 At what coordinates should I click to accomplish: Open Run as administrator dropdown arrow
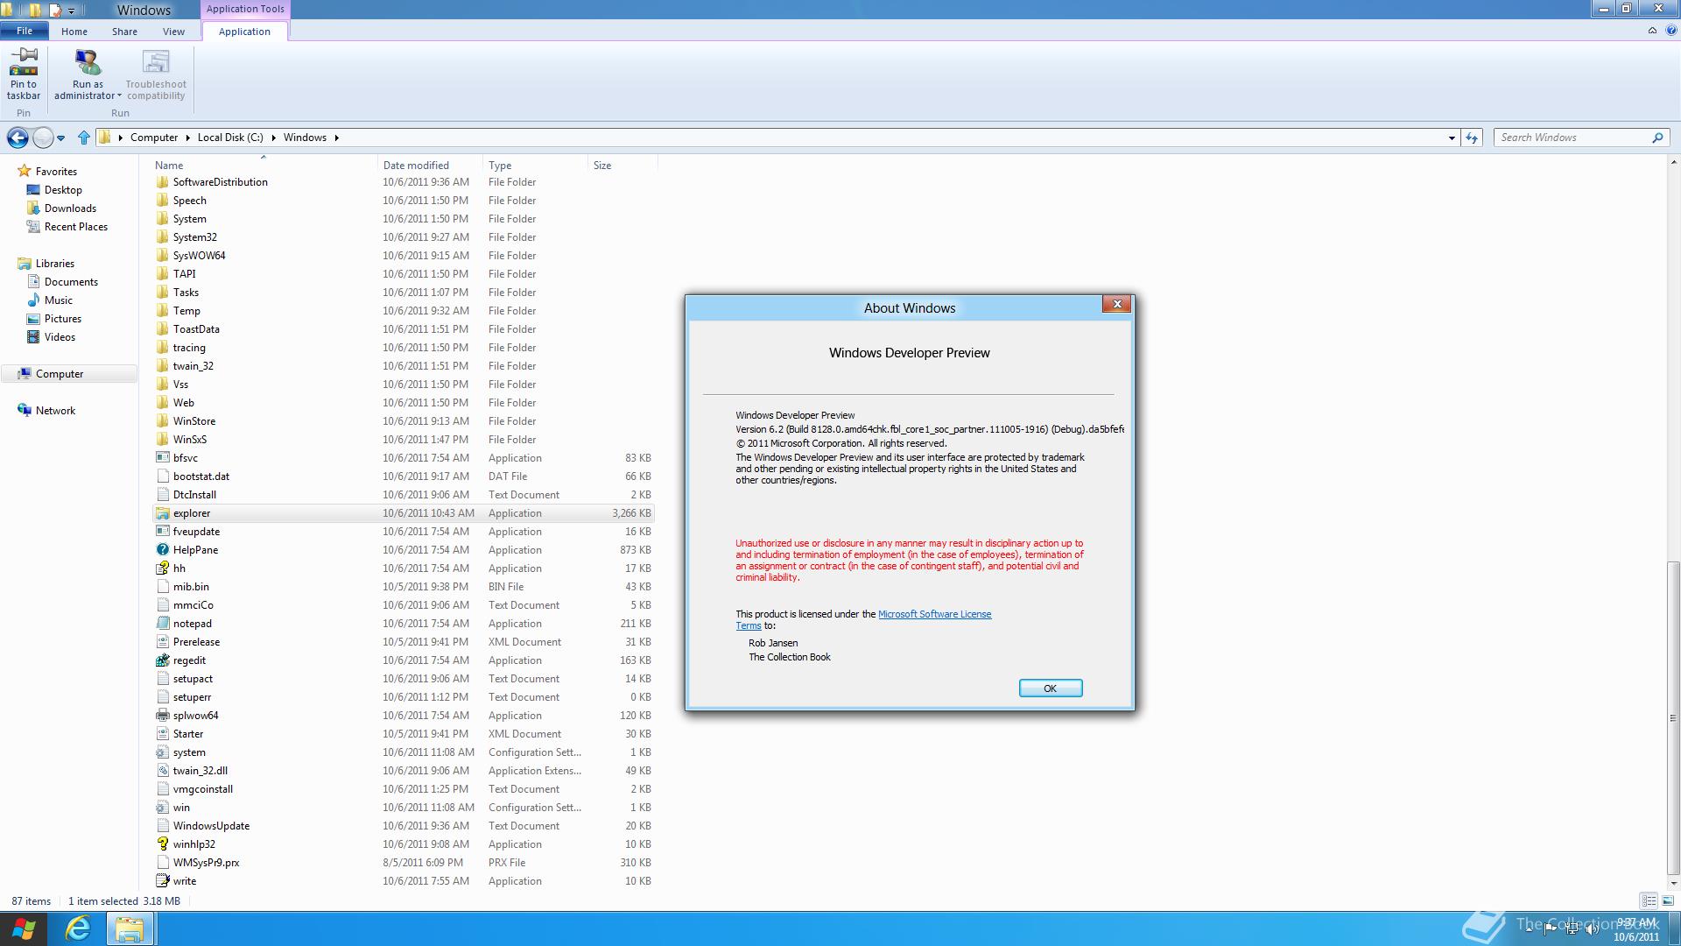(x=119, y=96)
